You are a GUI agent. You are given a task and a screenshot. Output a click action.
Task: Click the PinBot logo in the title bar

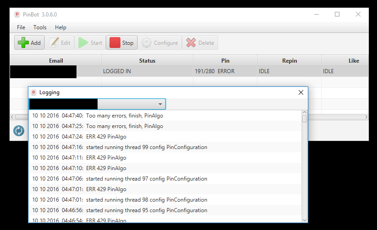coord(17,15)
